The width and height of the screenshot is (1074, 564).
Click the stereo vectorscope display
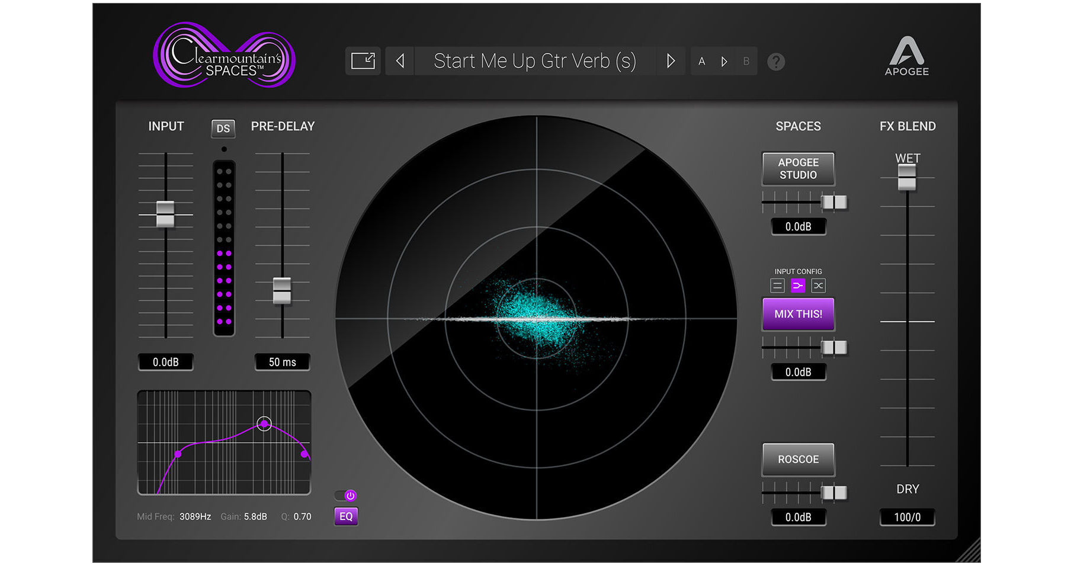(536, 318)
